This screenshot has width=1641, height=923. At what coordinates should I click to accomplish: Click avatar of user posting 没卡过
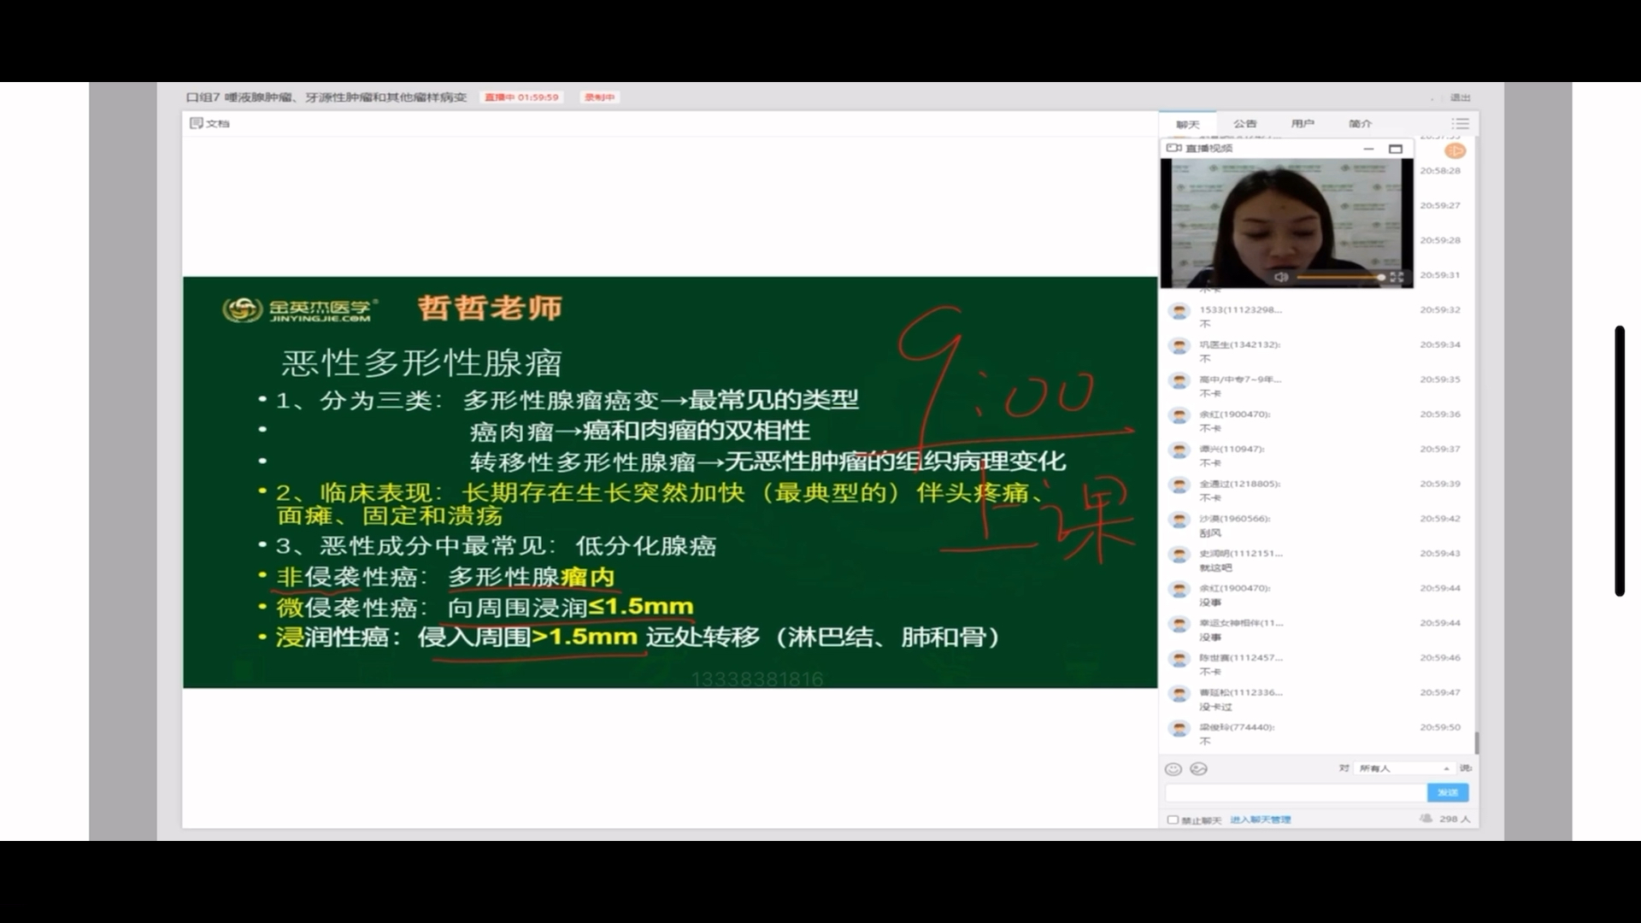coord(1179,694)
